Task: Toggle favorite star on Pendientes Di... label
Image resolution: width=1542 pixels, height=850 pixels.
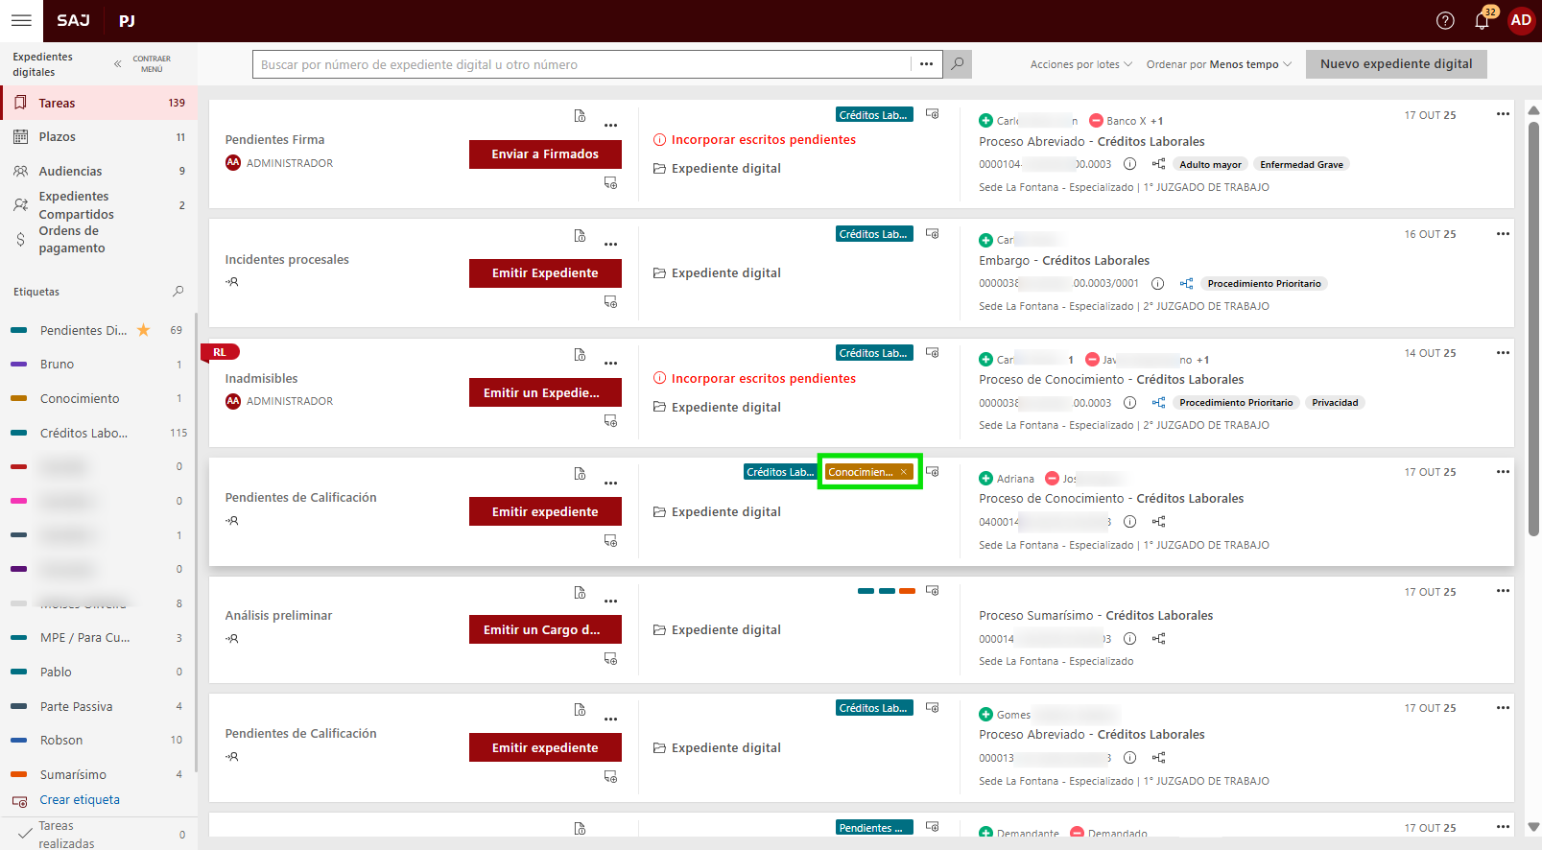Action: [144, 330]
